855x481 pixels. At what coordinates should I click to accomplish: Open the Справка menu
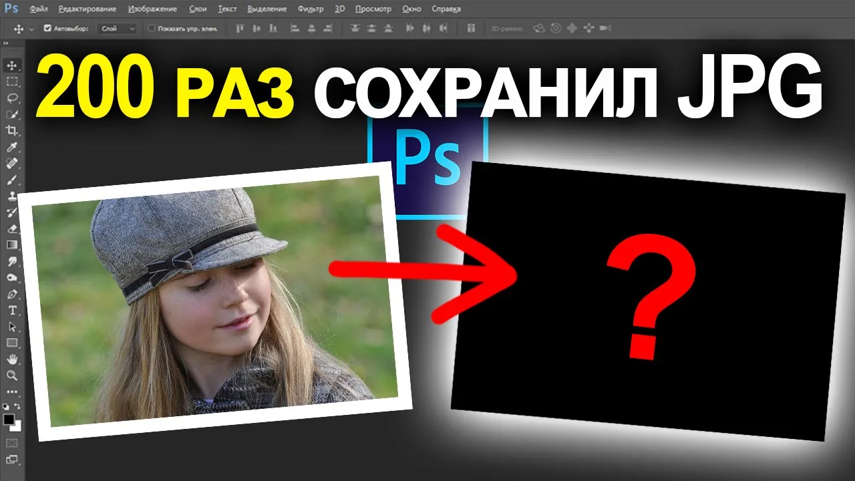click(447, 9)
